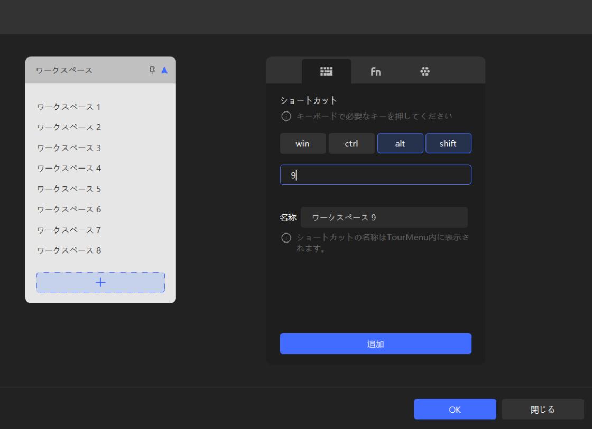Select ワークスペース 8 in the list
592x429 pixels.
[69, 250]
